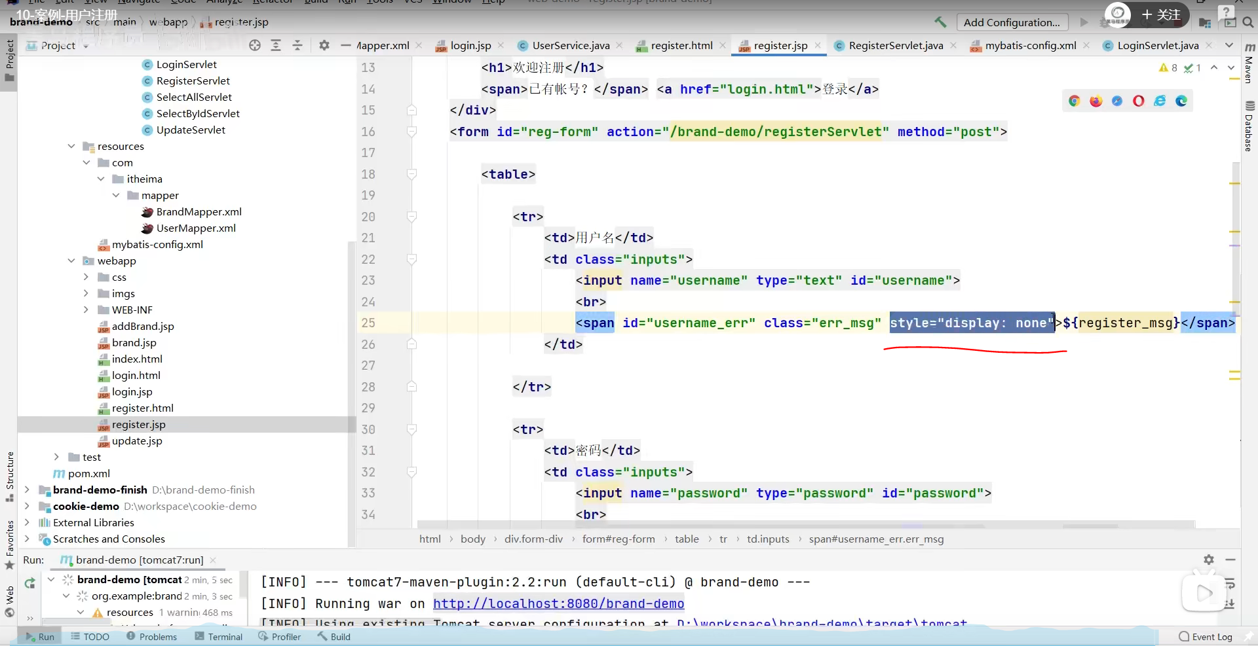Open the Terminal tool window
Screen dimensions: 1258x646
click(x=219, y=637)
